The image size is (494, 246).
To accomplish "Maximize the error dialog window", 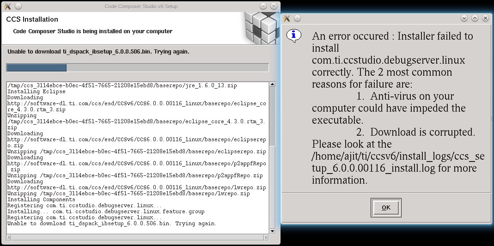I will pyautogui.click(x=475, y=18).
